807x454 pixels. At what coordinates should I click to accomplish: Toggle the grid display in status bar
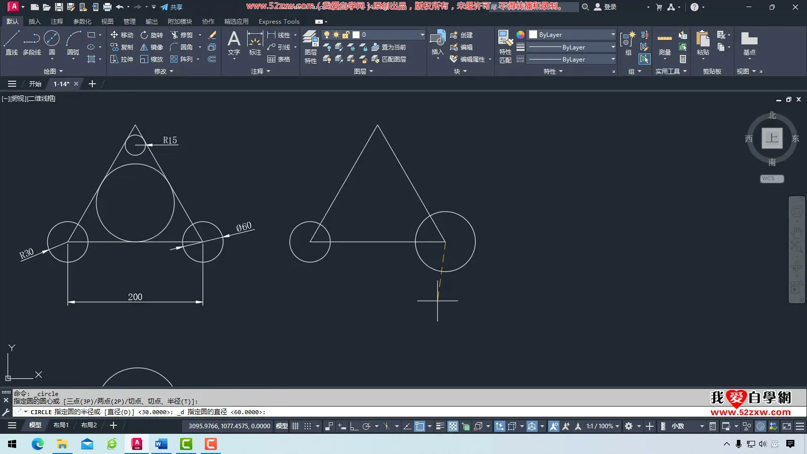296,426
